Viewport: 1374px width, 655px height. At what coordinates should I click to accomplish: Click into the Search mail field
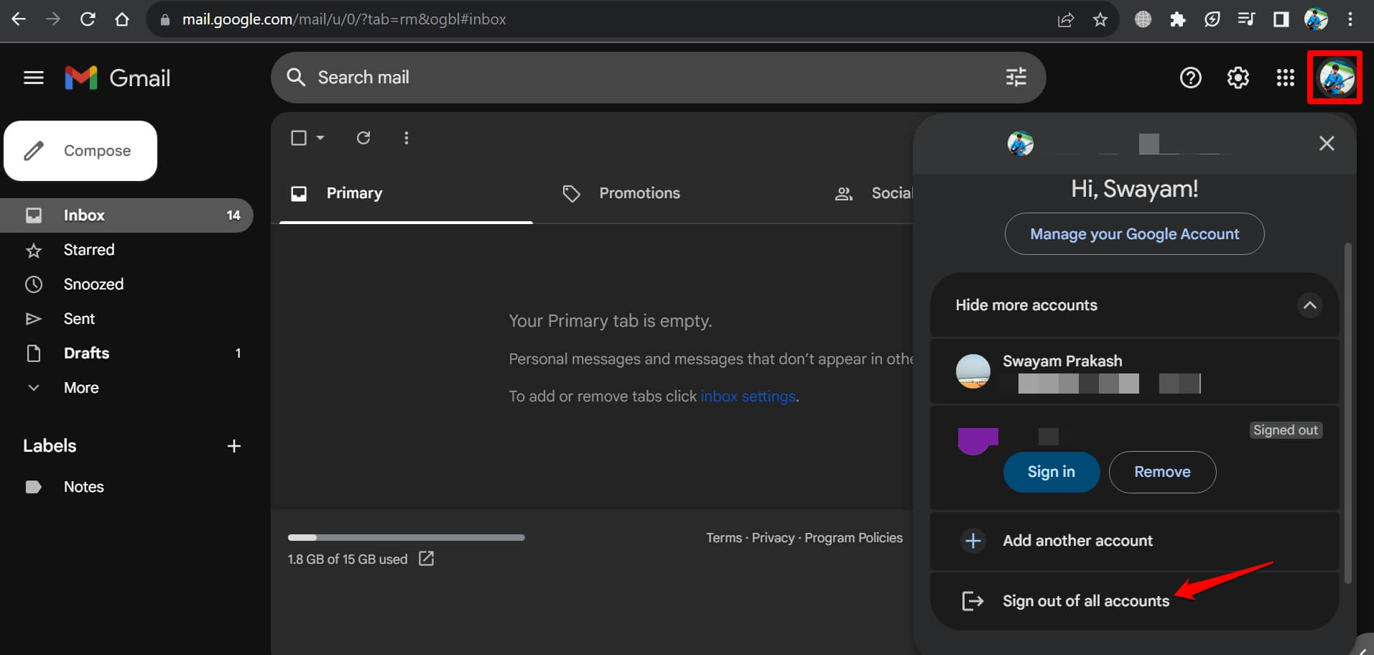pos(646,78)
